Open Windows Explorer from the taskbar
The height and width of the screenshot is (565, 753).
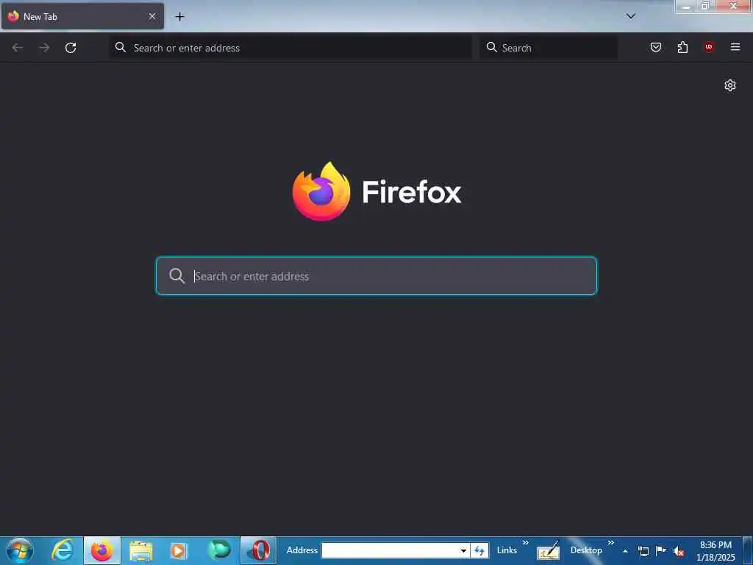coord(141,550)
